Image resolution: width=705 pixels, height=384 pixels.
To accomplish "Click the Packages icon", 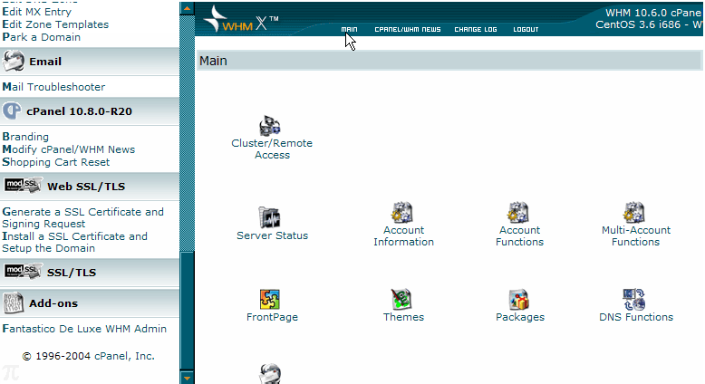I will click(518, 300).
